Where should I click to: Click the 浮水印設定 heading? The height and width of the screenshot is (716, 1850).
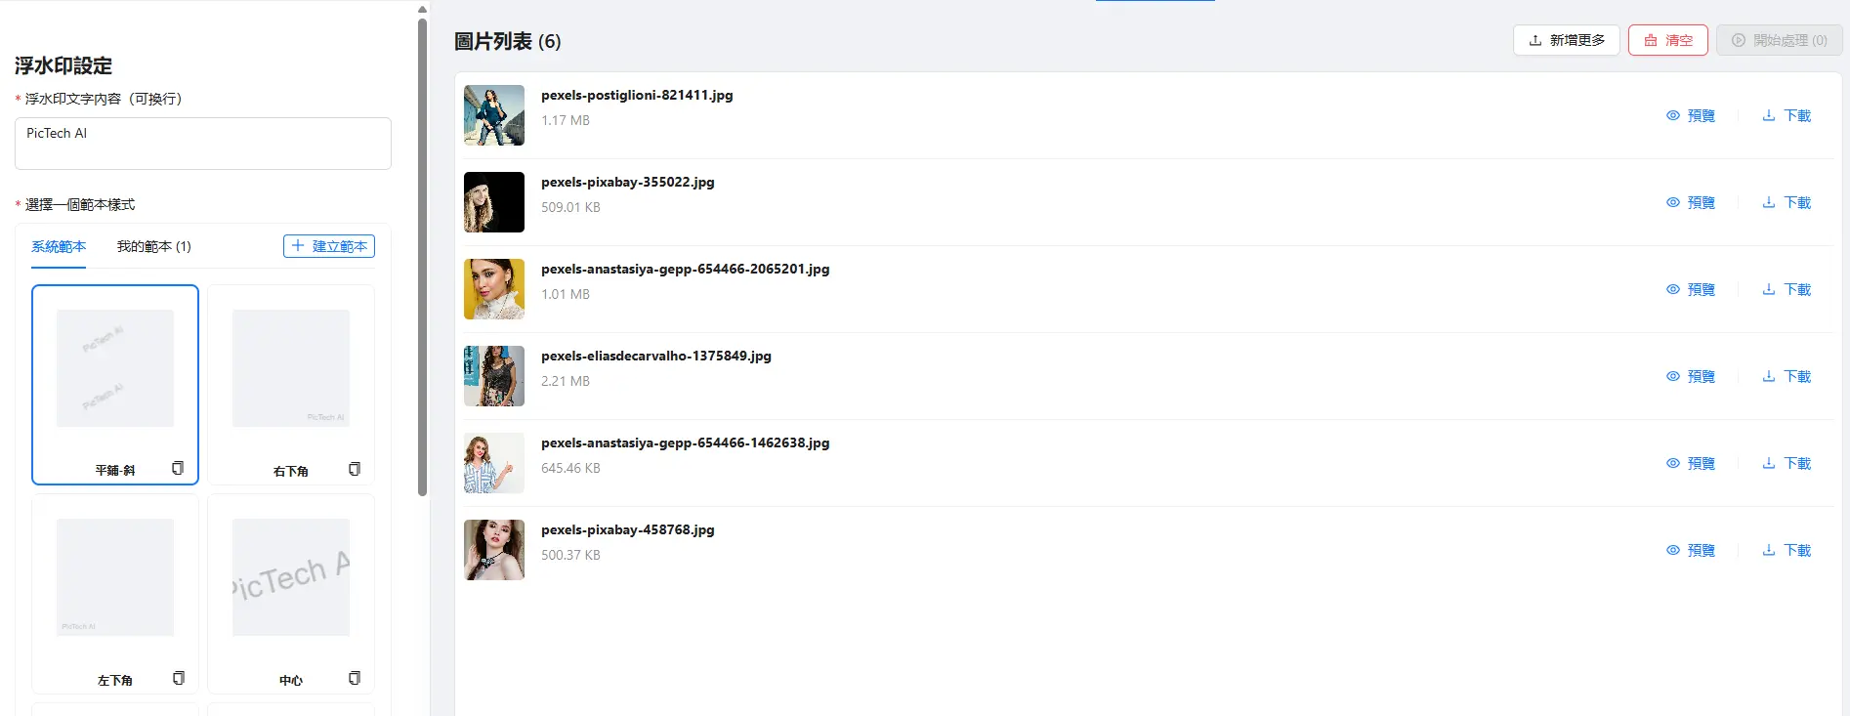pos(63,65)
